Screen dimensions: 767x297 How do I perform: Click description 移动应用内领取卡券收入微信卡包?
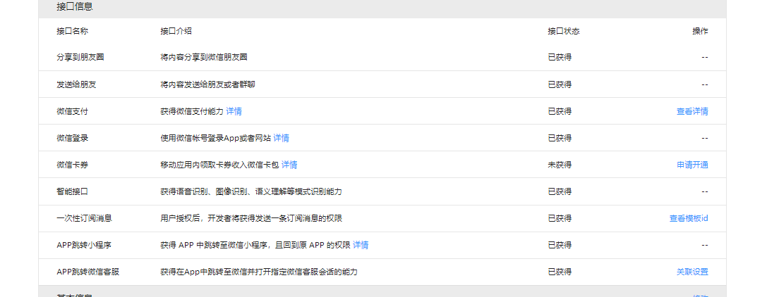pos(219,165)
